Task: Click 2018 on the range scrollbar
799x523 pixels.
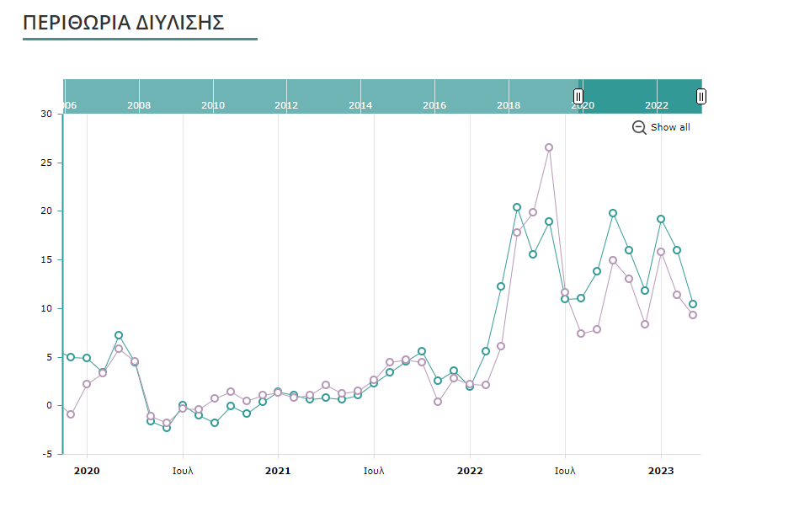Action: click(x=509, y=105)
